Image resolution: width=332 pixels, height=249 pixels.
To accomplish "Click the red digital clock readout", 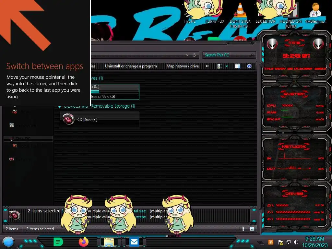I will (x=296, y=56).
